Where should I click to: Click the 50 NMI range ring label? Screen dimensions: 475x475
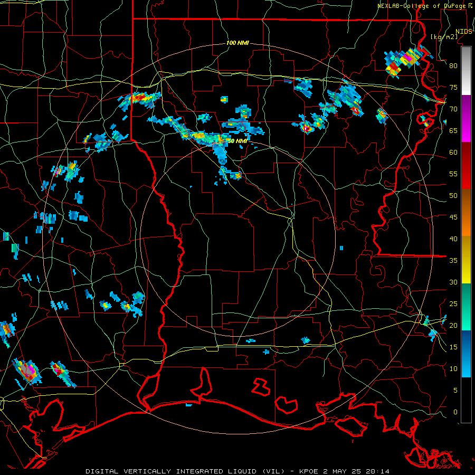237,141
